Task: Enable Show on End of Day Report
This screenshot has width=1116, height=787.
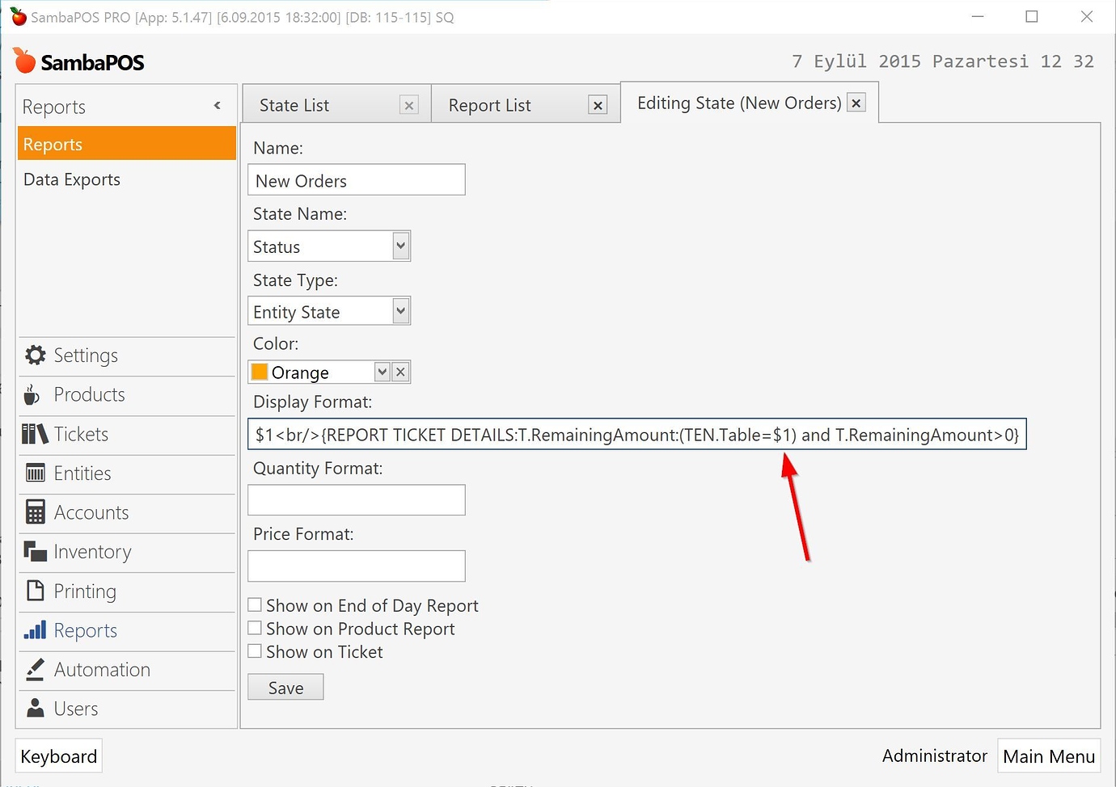Action: pyautogui.click(x=255, y=604)
